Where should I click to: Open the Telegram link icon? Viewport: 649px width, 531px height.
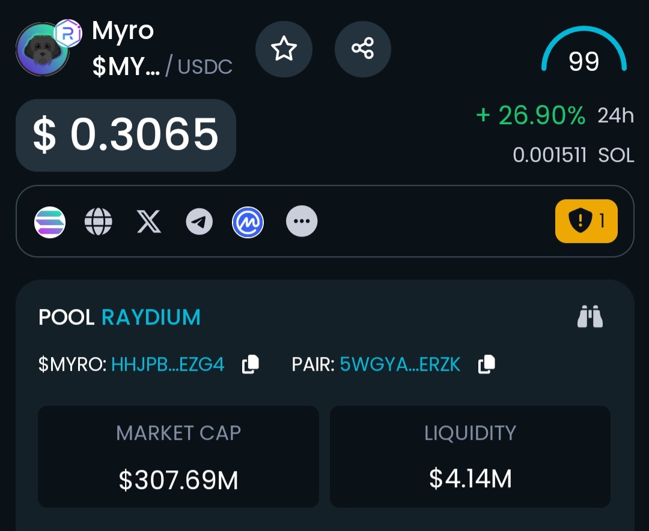pos(199,222)
